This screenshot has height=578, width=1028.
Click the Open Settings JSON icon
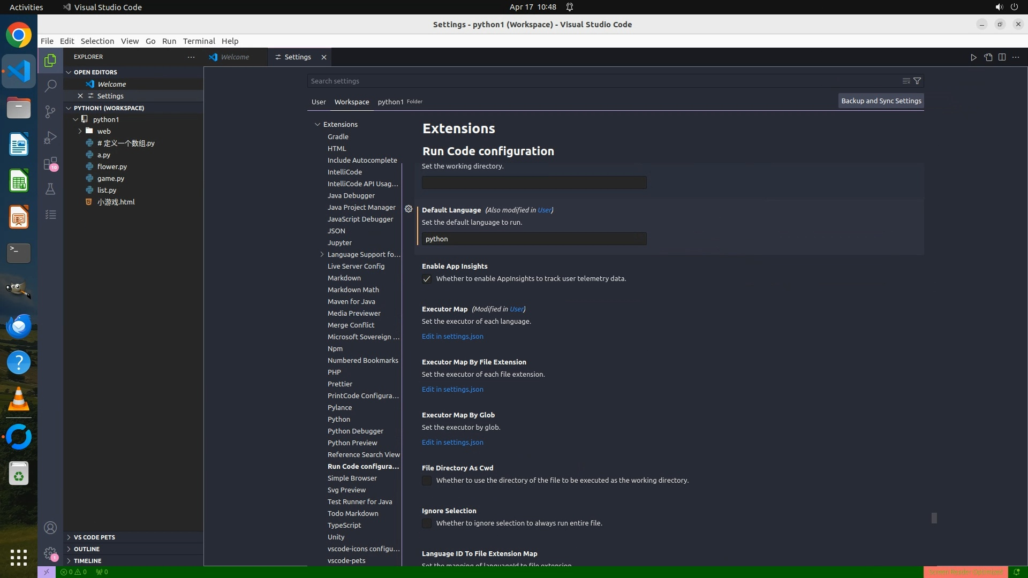pyautogui.click(x=988, y=57)
